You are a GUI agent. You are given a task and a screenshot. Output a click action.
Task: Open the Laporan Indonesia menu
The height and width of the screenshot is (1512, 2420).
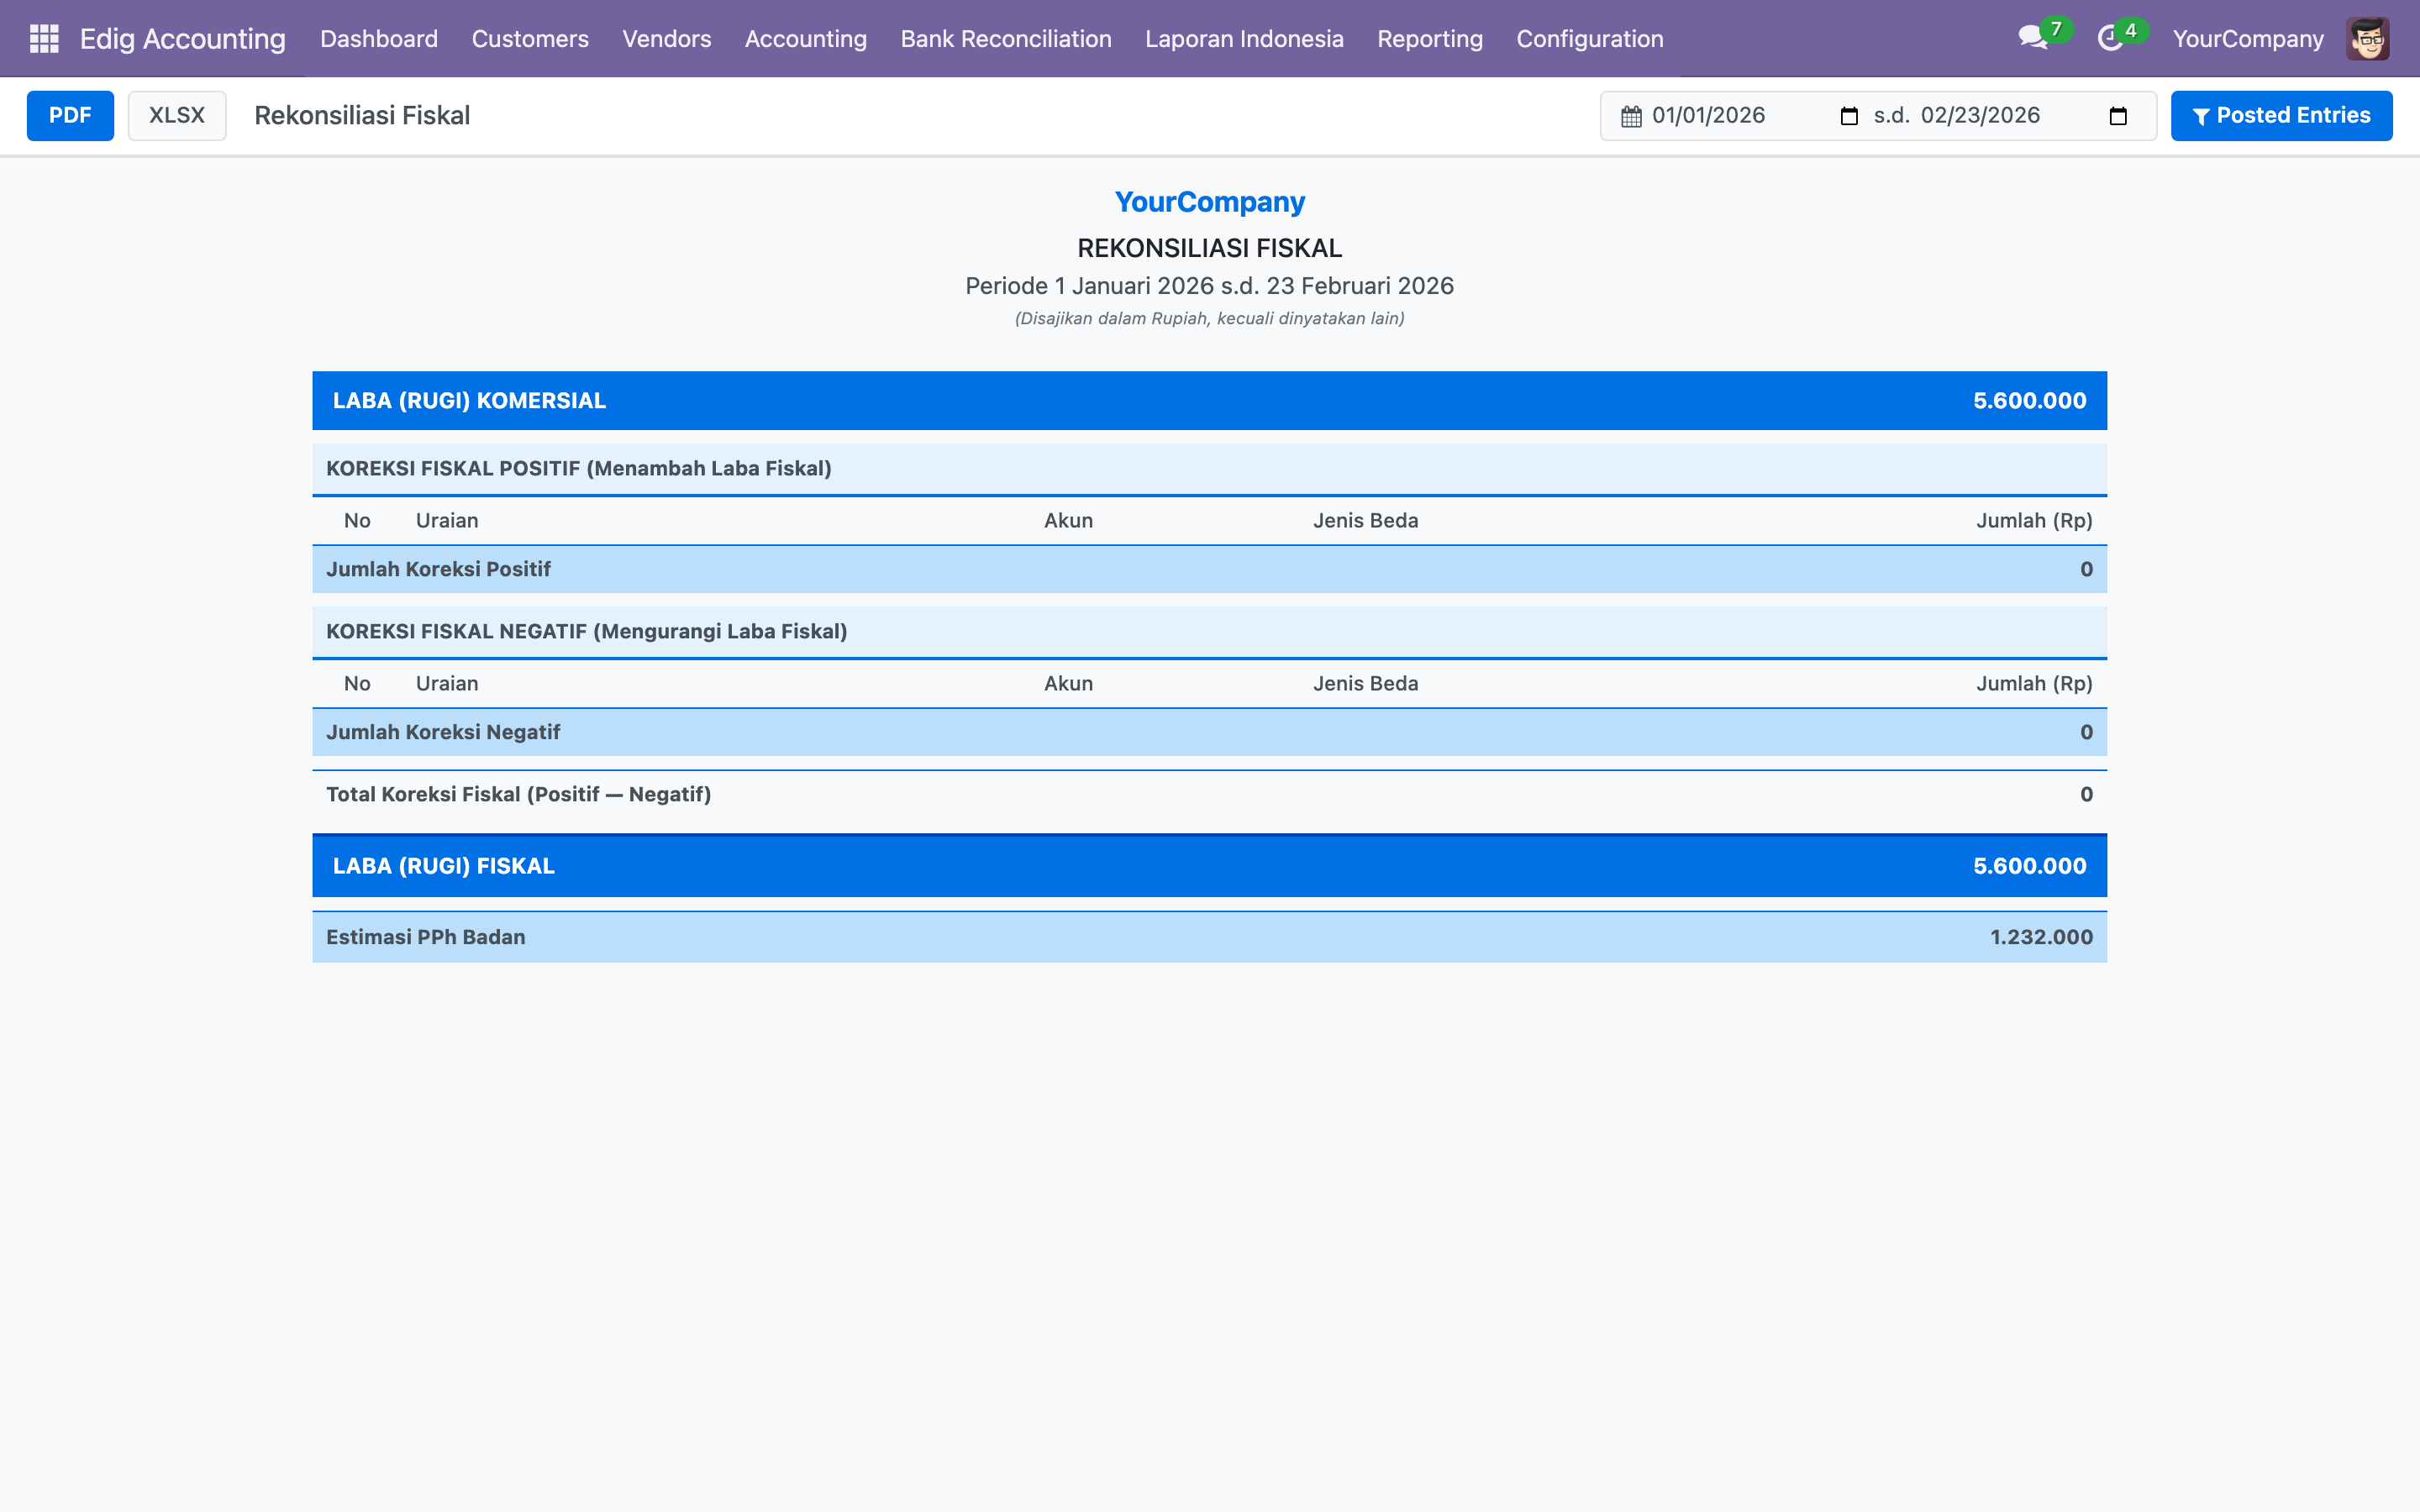point(1244,39)
